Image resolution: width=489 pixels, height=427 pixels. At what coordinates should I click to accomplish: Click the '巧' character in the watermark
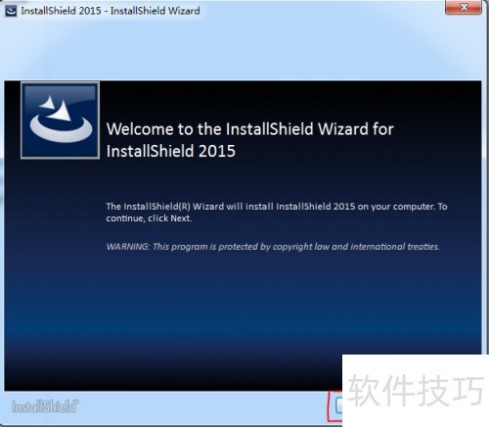point(467,390)
